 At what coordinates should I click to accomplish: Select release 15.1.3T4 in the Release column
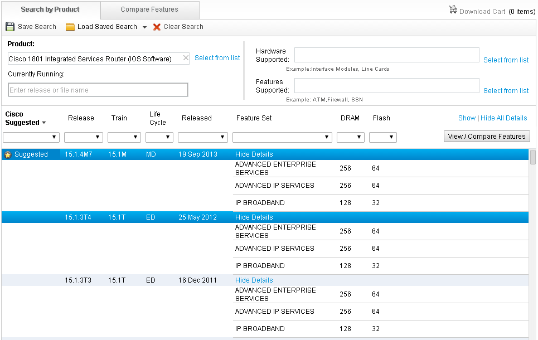78,217
